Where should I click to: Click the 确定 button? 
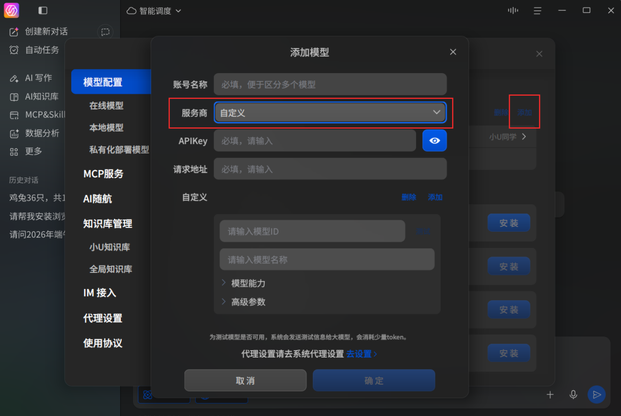click(374, 380)
